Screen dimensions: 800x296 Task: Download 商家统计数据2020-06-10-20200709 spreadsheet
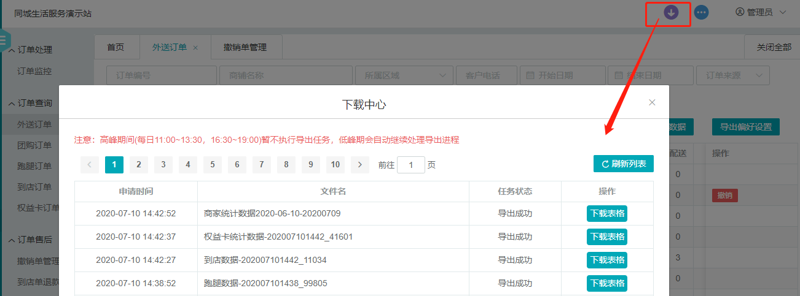(607, 213)
